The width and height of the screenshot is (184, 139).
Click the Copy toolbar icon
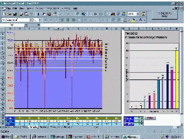coord(44,14)
